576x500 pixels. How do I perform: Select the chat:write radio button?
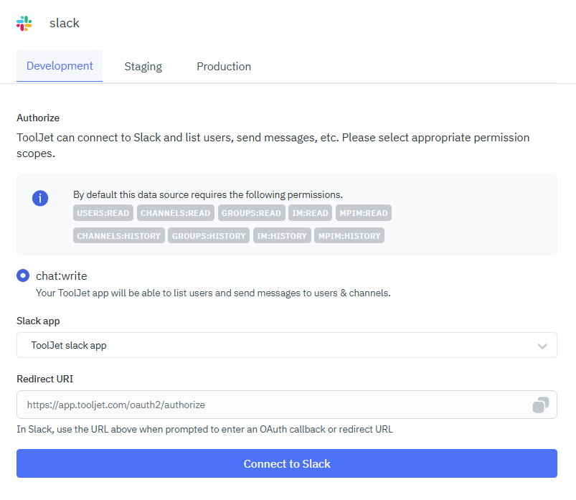(x=22, y=275)
